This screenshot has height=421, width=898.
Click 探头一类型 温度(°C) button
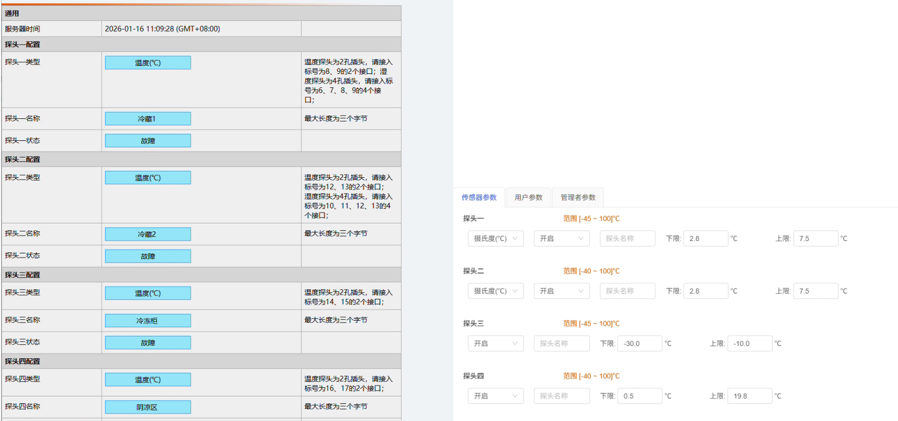[148, 63]
